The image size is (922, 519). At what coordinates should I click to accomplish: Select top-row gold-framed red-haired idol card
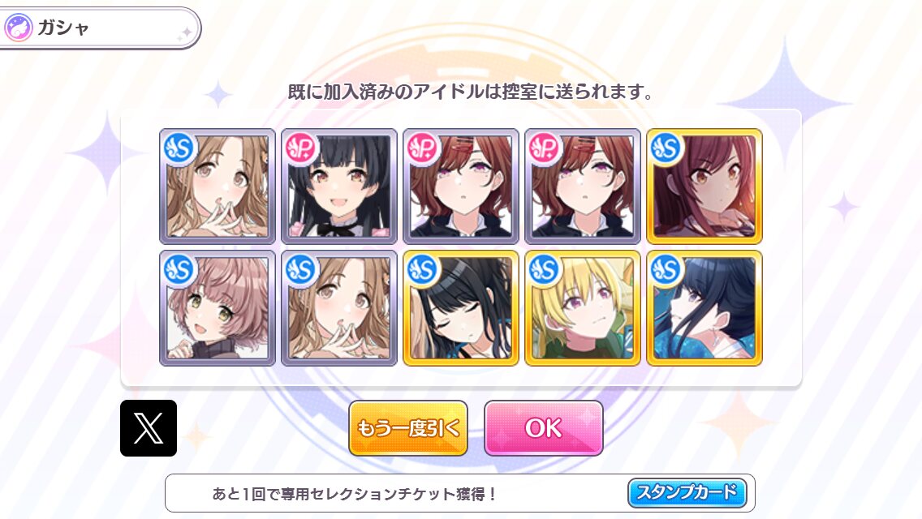[x=704, y=187]
